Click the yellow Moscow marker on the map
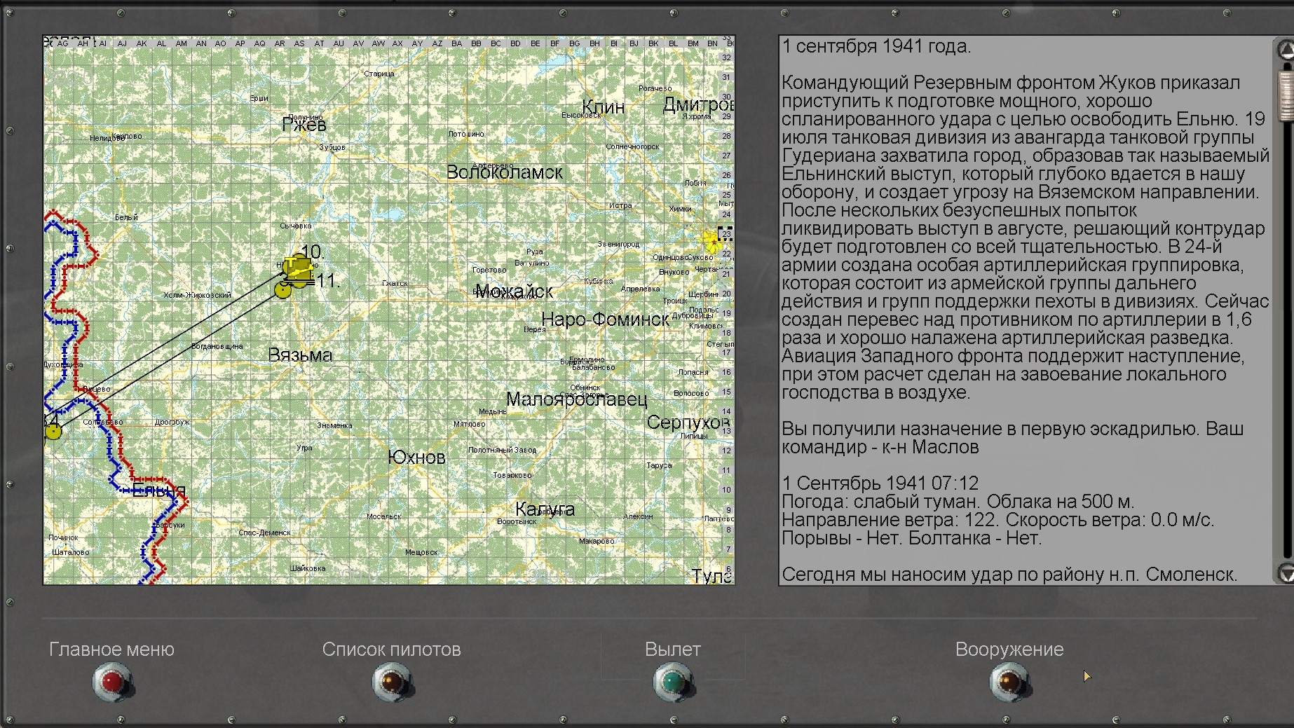1294x728 pixels. point(711,241)
